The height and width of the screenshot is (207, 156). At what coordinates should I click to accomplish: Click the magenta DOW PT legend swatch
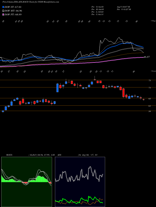pos(3,14)
